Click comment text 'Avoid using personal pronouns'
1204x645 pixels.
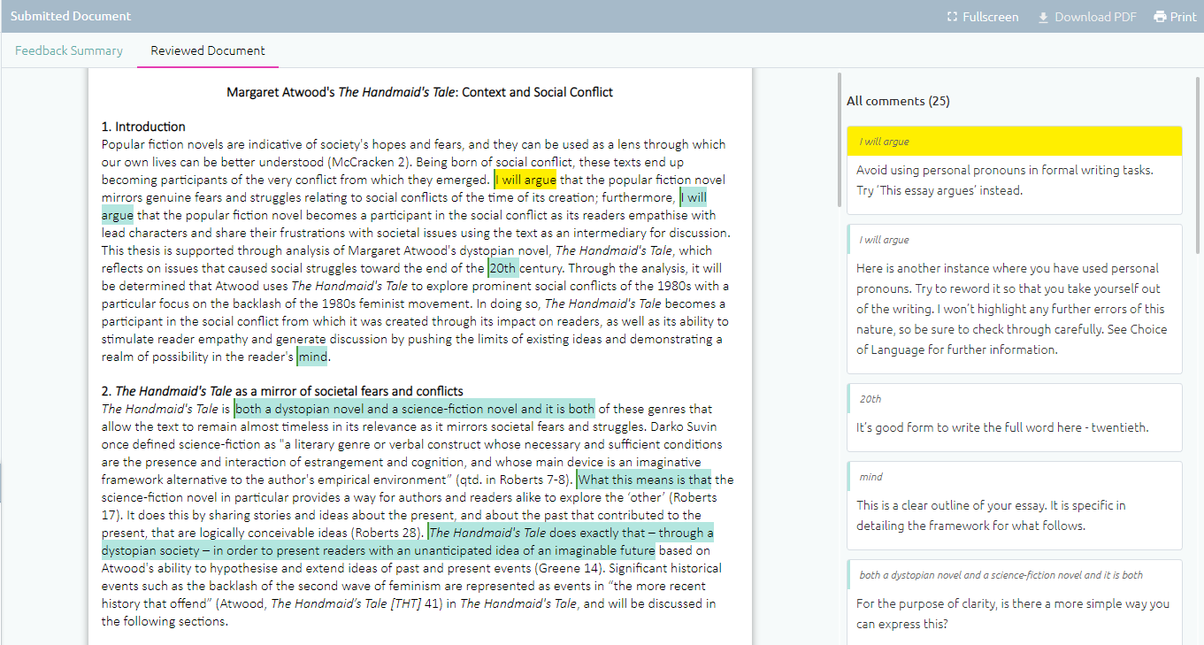(1005, 180)
